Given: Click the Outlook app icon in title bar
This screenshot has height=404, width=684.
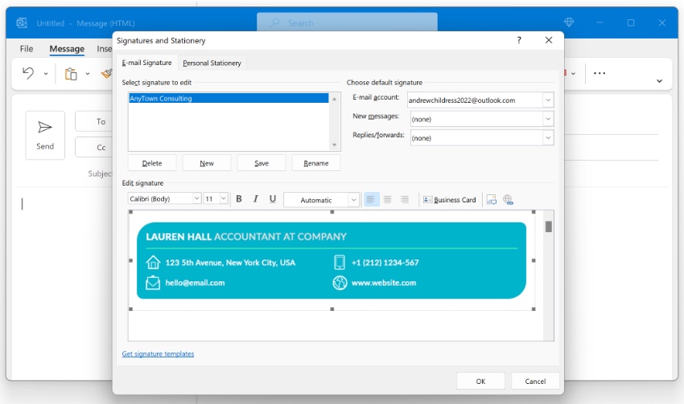Looking at the screenshot, I should 22,22.
